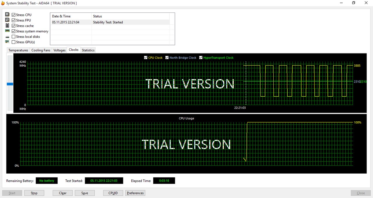Open the Cooling Fans tab
The height and width of the screenshot is (198, 373).
click(x=41, y=50)
